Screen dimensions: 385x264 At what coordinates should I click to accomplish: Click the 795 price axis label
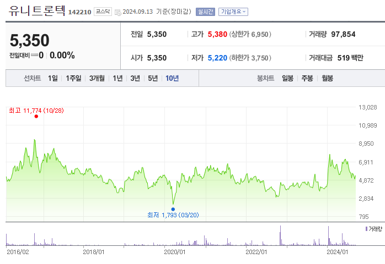tap(363, 217)
